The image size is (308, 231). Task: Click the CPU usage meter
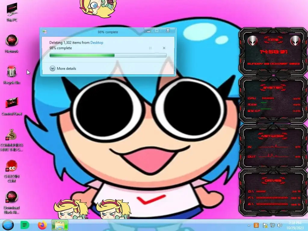point(268,98)
